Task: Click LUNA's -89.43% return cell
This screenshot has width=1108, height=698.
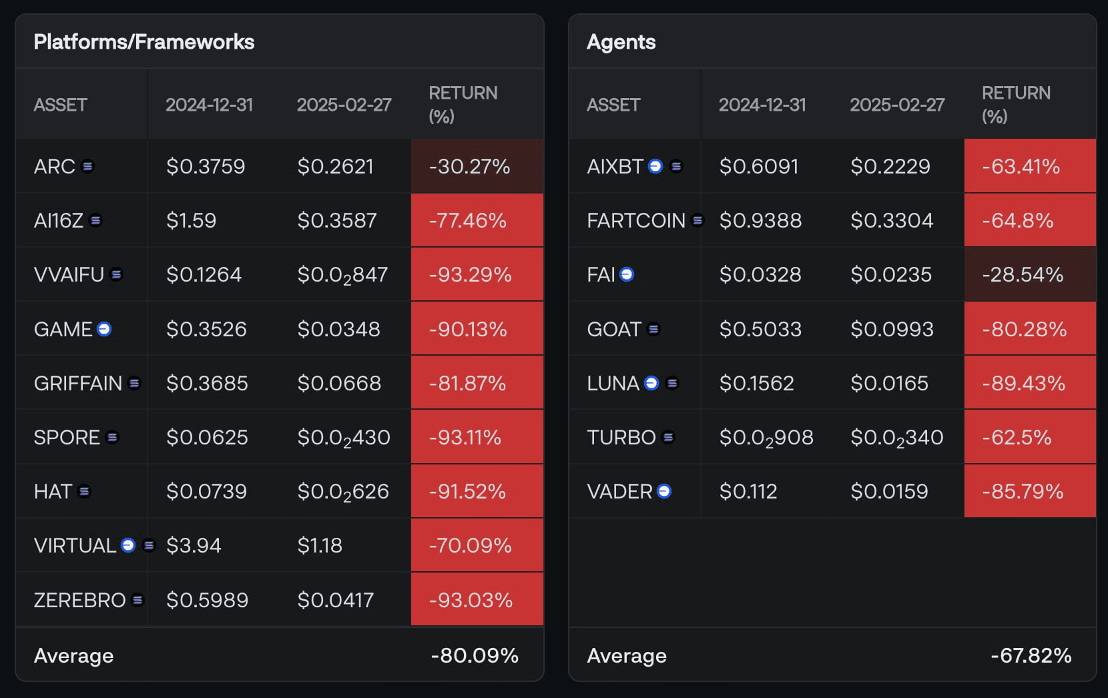Action: click(x=1030, y=383)
